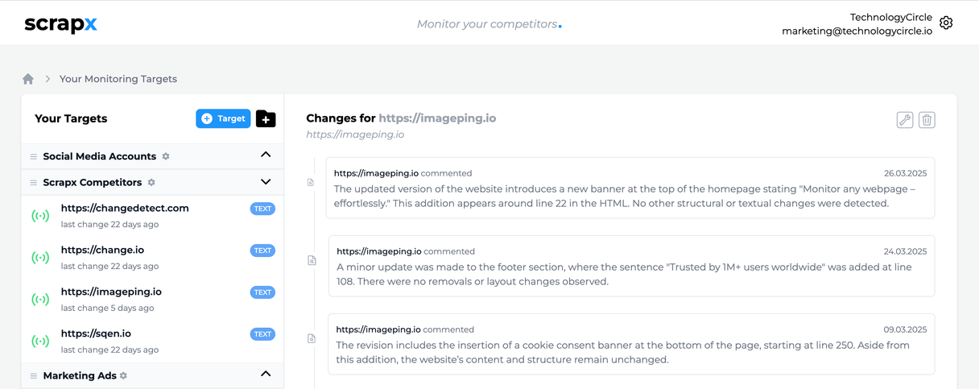Open https://imageping.io link in Changes heading
Image resolution: width=979 pixels, height=389 pixels.
[437, 118]
